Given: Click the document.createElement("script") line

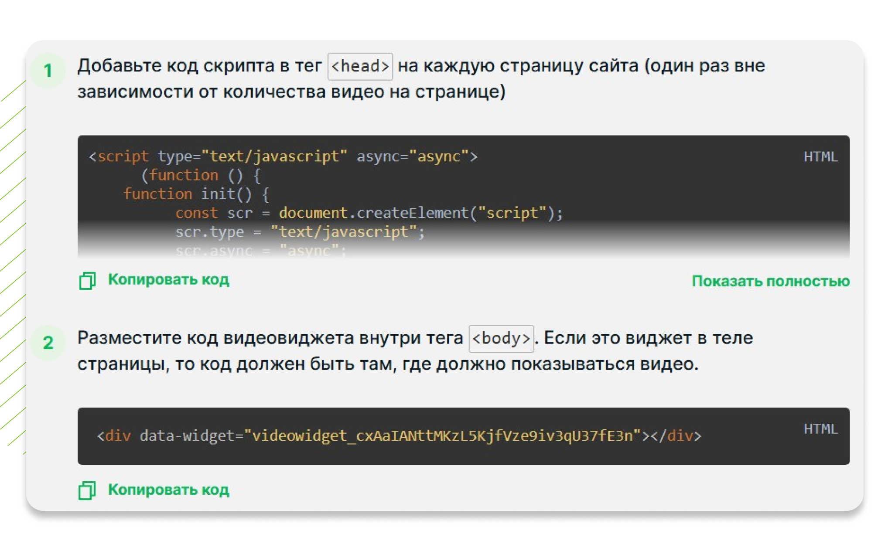Looking at the screenshot, I should [x=369, y=213].
